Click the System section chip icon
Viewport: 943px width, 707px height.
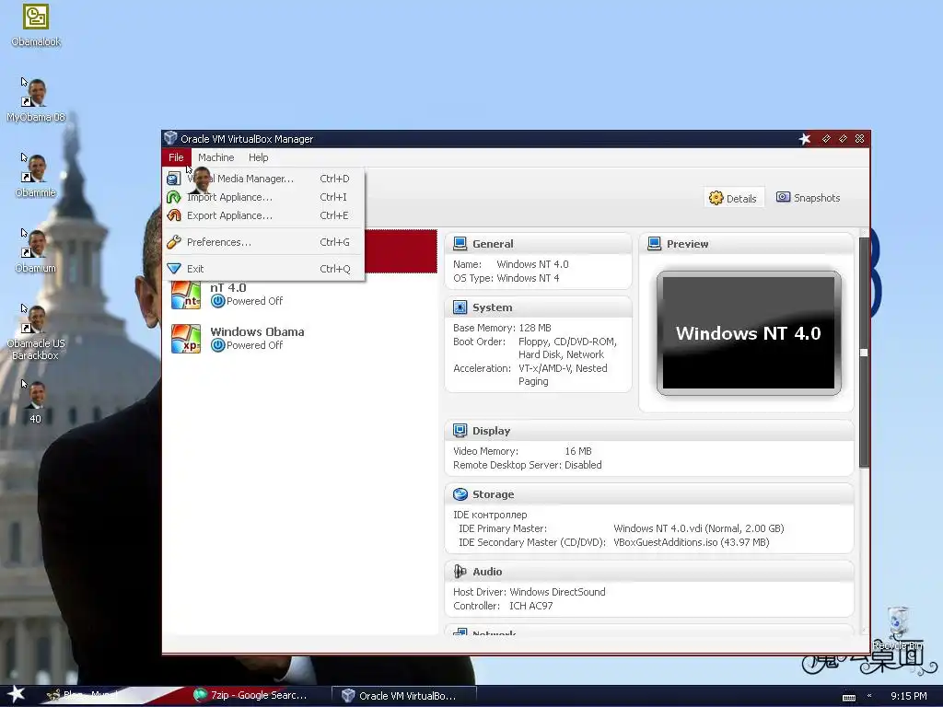pos(460,307)
